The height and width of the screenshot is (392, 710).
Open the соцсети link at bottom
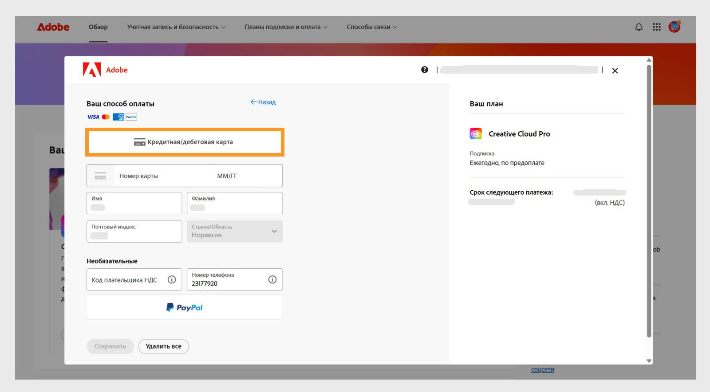(x=543, y=369)
